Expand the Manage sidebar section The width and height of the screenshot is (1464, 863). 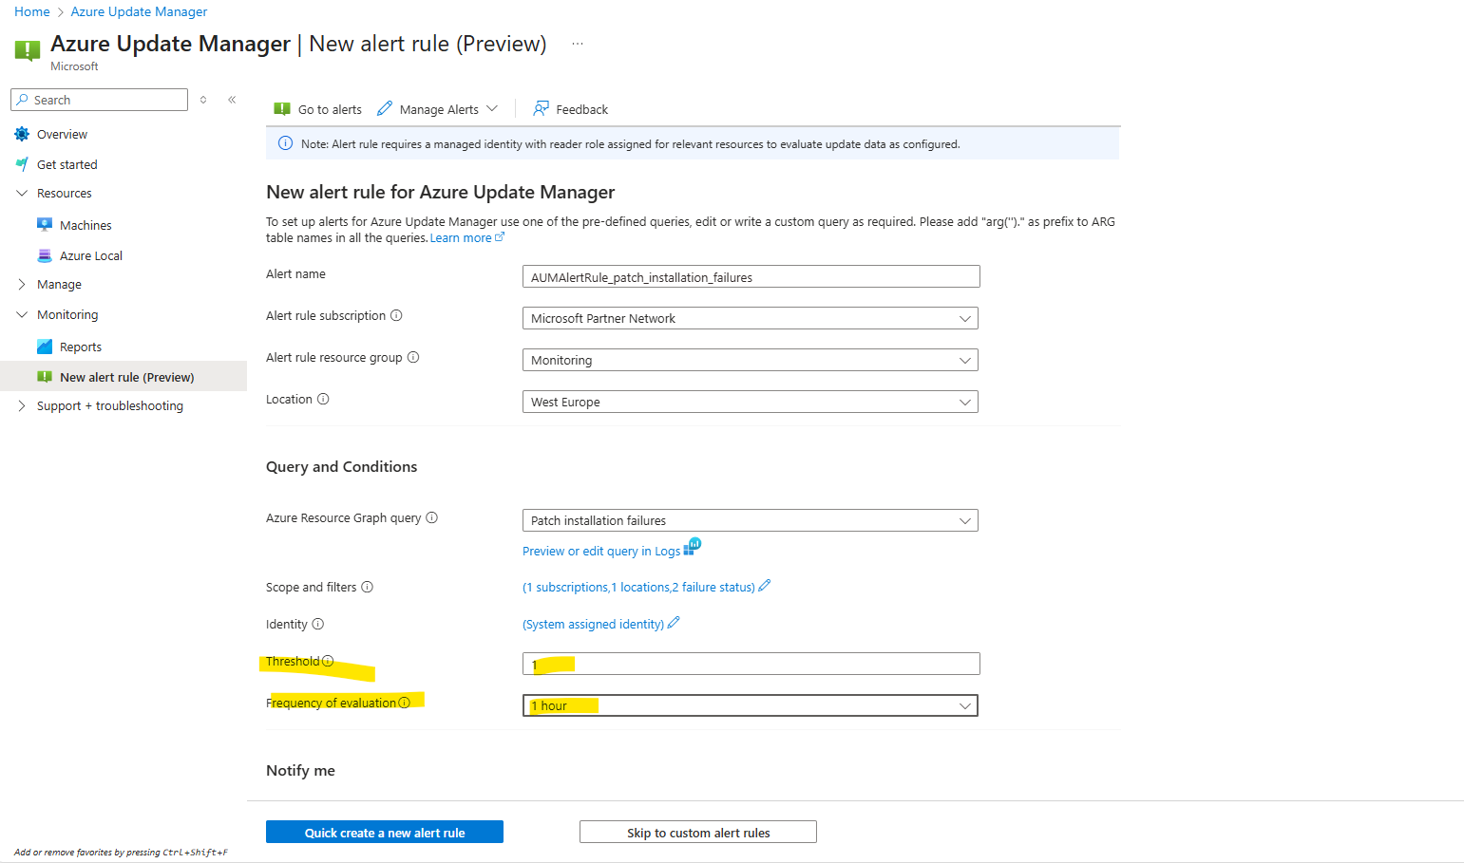point(22,284)
